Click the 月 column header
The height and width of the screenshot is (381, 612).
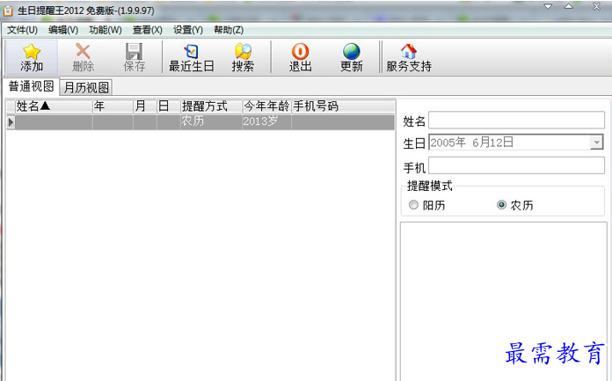click(x=145, y=106)
